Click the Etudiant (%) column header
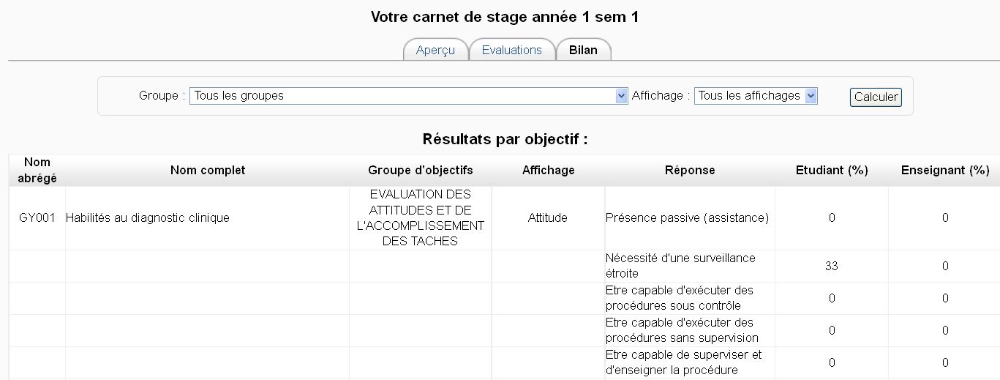Screen dimensions: 1000x380 pos(832,170)
